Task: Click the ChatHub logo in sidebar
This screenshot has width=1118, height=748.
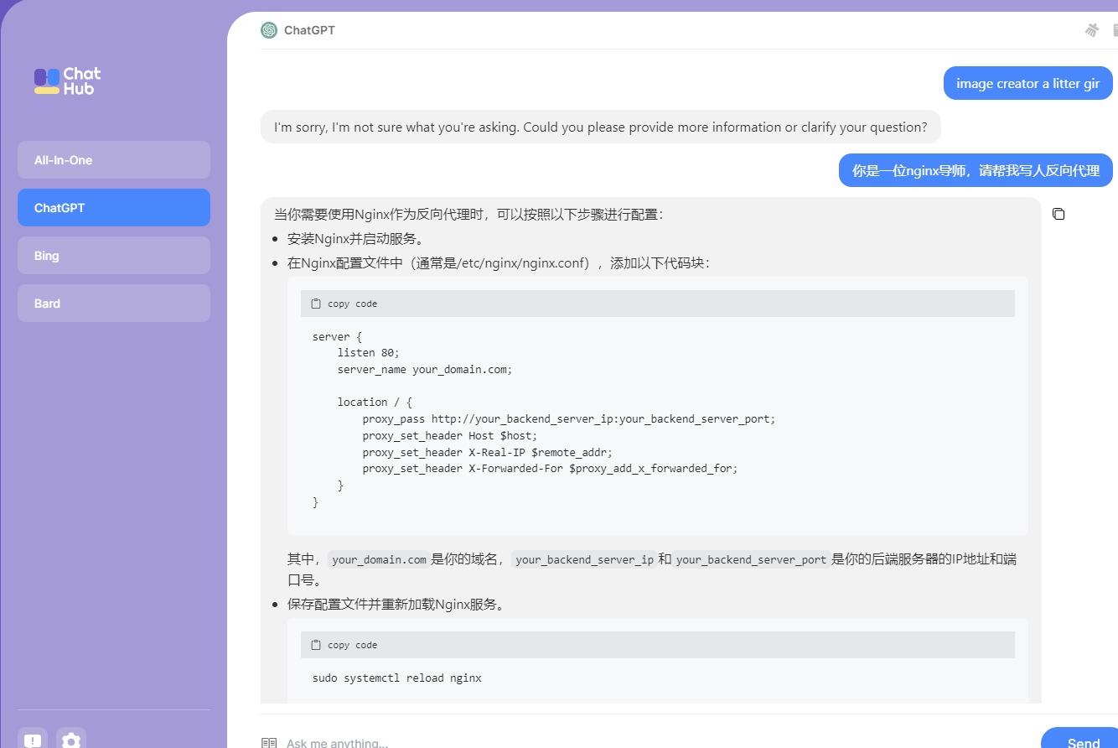Action: [68, 81]
